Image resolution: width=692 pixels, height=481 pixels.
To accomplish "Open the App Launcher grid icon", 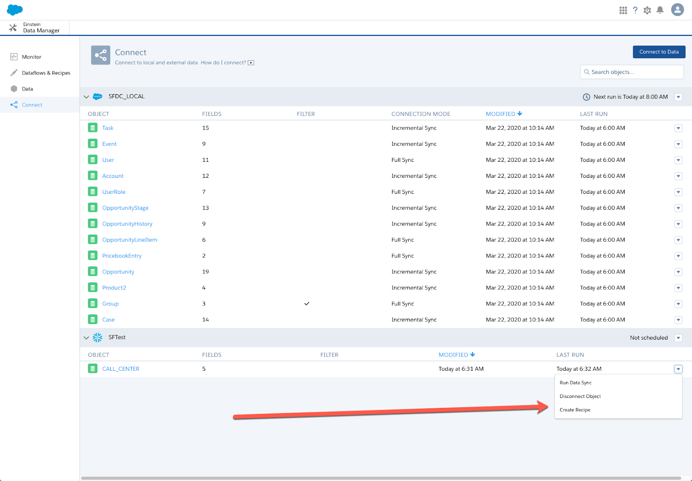I will pyautogui.click(x=623, y=10).
